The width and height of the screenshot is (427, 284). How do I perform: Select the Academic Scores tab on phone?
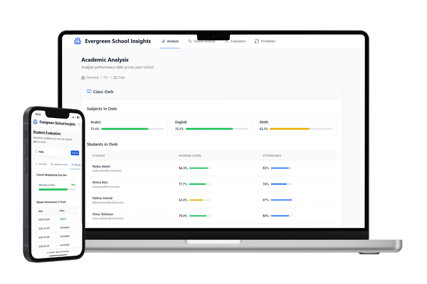pyautogui.click(x=59, y=164)
